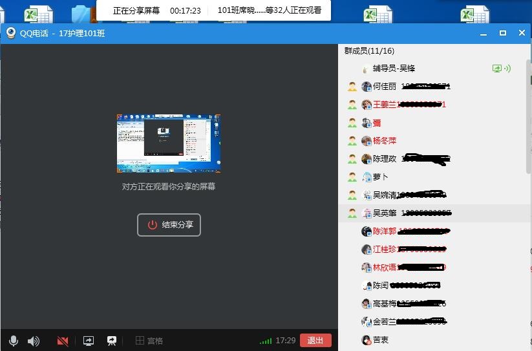Image resolution: width=532 pixels, height=351 pixels.
Task: Toggle the speaker volume icon
Action: 34,341
